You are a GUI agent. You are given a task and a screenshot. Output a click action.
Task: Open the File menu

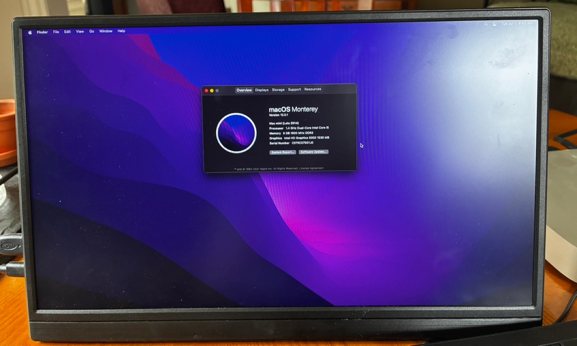tap(56, 32)
